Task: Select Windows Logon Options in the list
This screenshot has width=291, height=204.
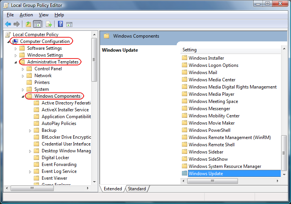Action: pyautogui.click(x=213, y=65)
